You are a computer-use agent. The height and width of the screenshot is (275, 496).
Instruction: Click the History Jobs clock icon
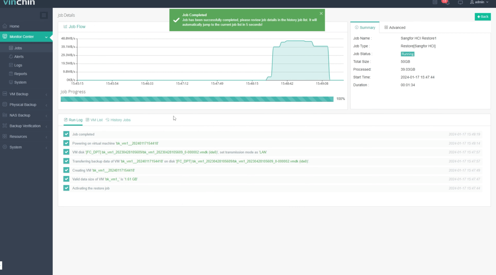point(107,120)
